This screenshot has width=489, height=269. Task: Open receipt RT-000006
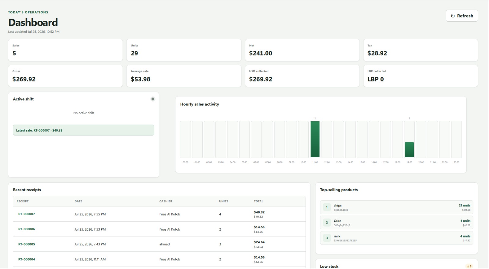click(27, 229)
